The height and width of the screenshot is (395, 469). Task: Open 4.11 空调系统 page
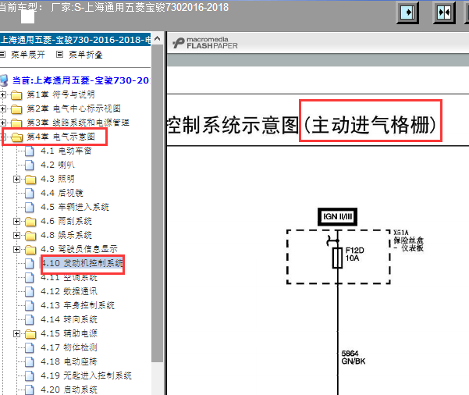pyautogui.click(x=69, y=277)
